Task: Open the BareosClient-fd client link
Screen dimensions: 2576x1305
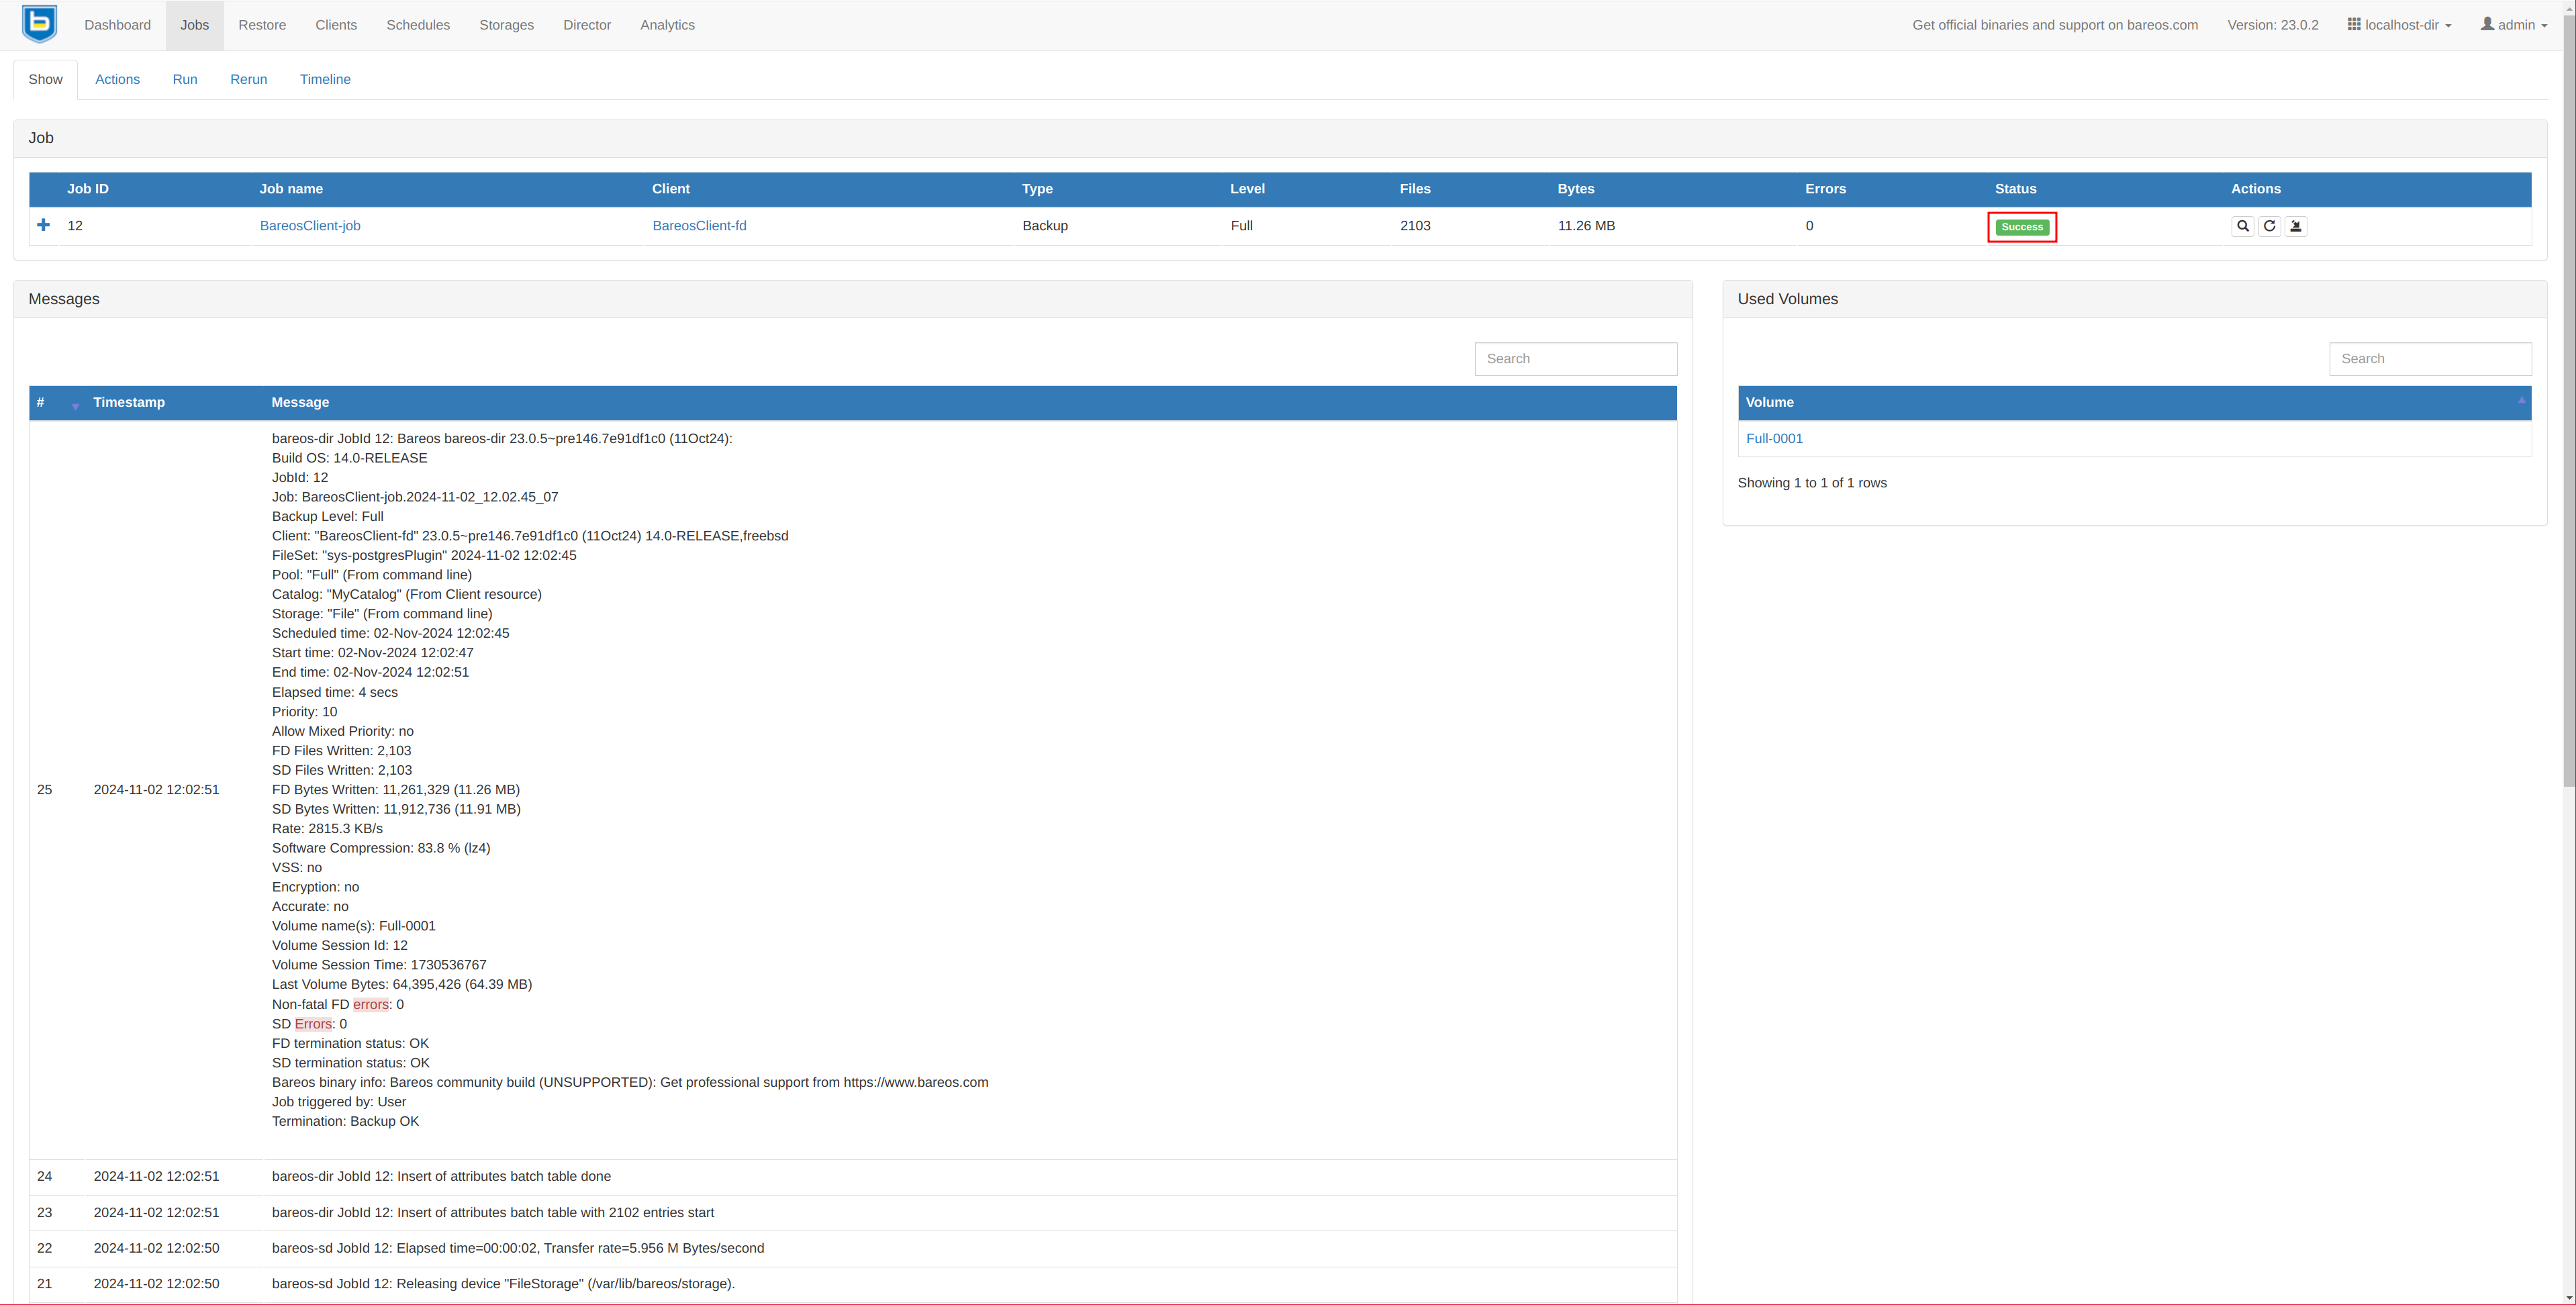Action: click(x=699, y=226)
